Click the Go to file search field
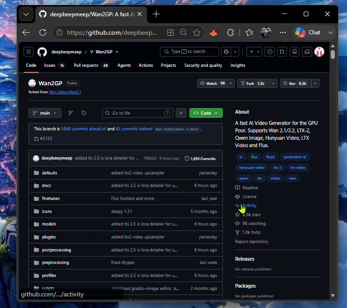Image resolution: width=347 pixels, height=308 pixels. (x=137, y=113)
